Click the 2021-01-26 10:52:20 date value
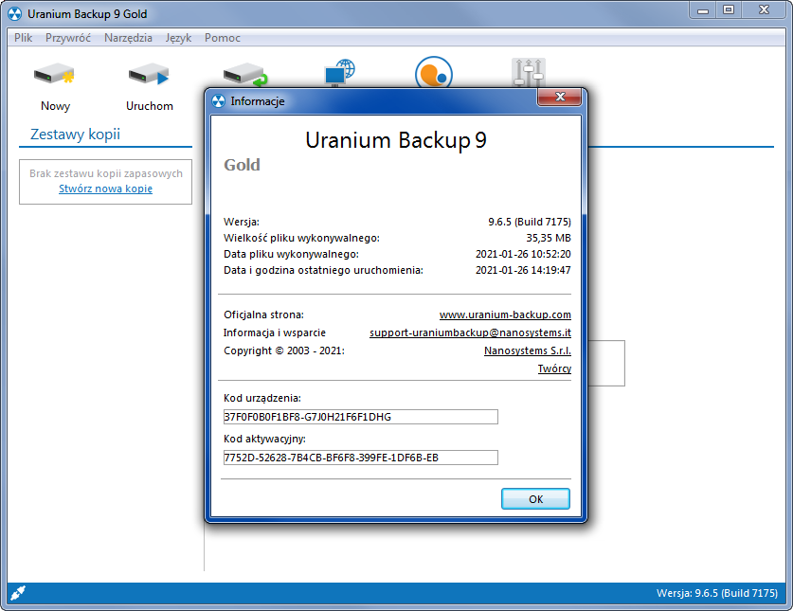 coord(523,254)
